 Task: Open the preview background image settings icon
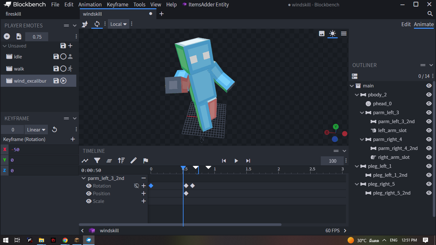[321, 33]
